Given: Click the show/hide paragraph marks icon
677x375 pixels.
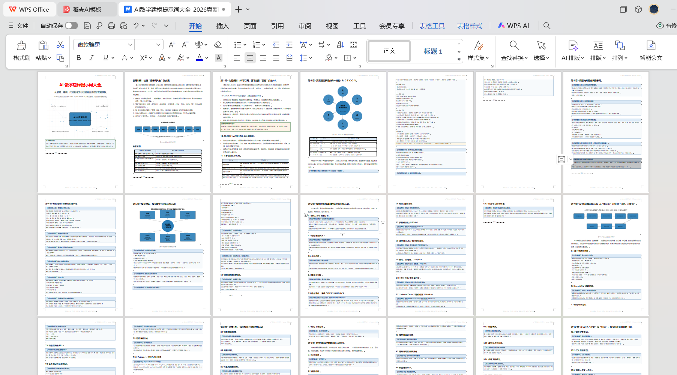Looking at the screenshot, I should pos(322,45).
